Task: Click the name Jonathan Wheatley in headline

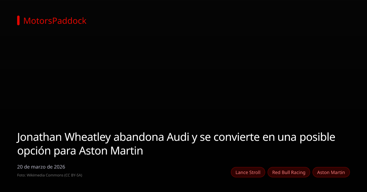Action: 64,138
